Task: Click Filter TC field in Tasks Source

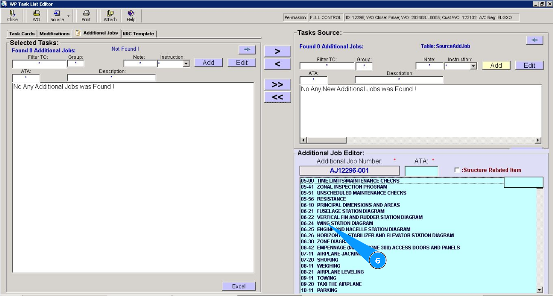Action: pyautogui.click(x=327, y=66)
